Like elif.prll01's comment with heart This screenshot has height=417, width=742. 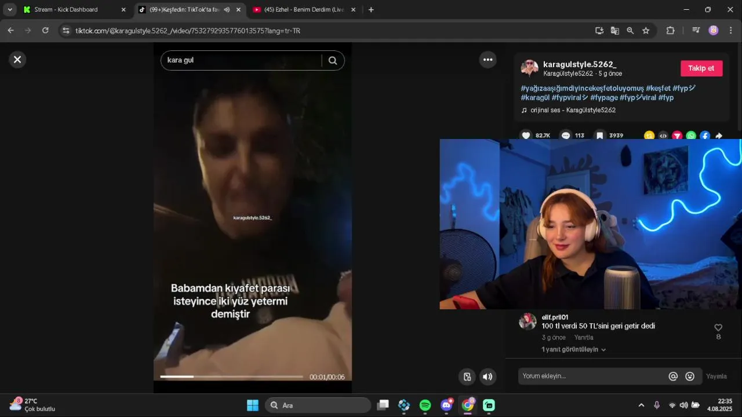tap(718, 328)
